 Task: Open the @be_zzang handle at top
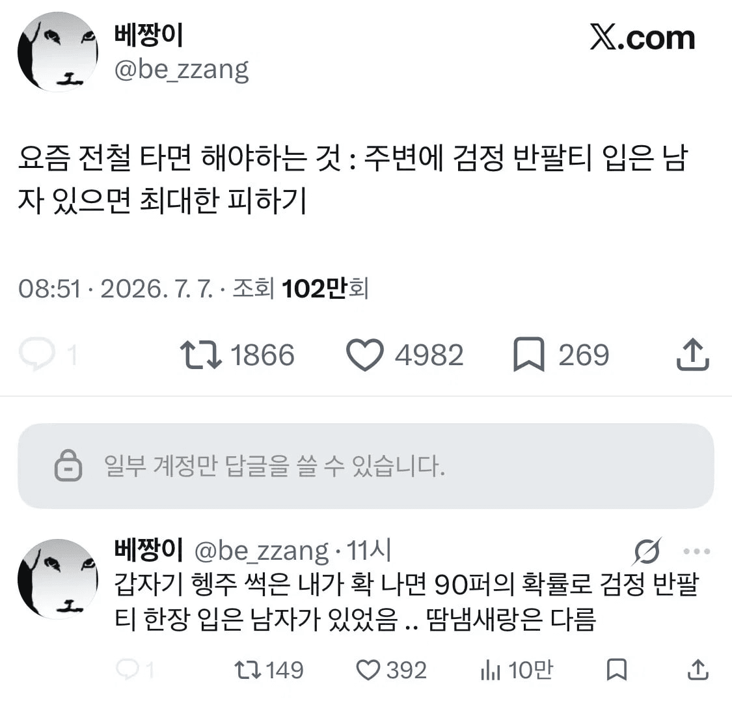point(182,70)
